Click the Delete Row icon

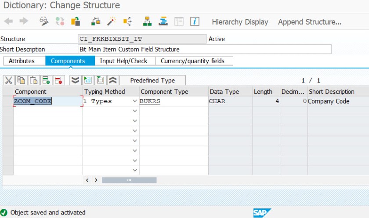(58, 80)
